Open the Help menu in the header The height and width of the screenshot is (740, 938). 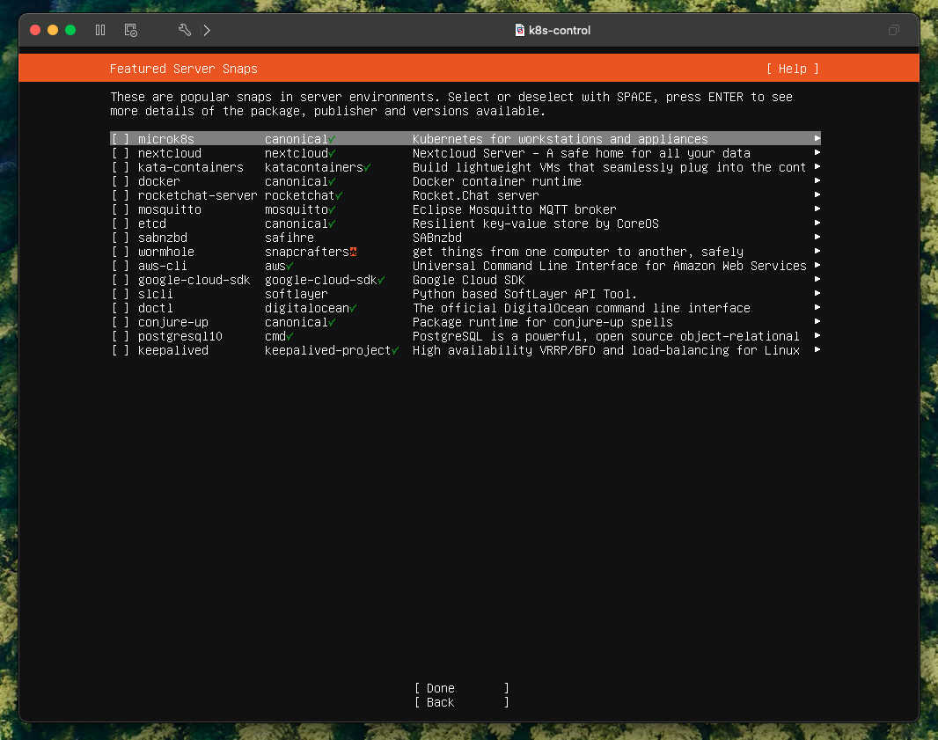pos(792,69)
